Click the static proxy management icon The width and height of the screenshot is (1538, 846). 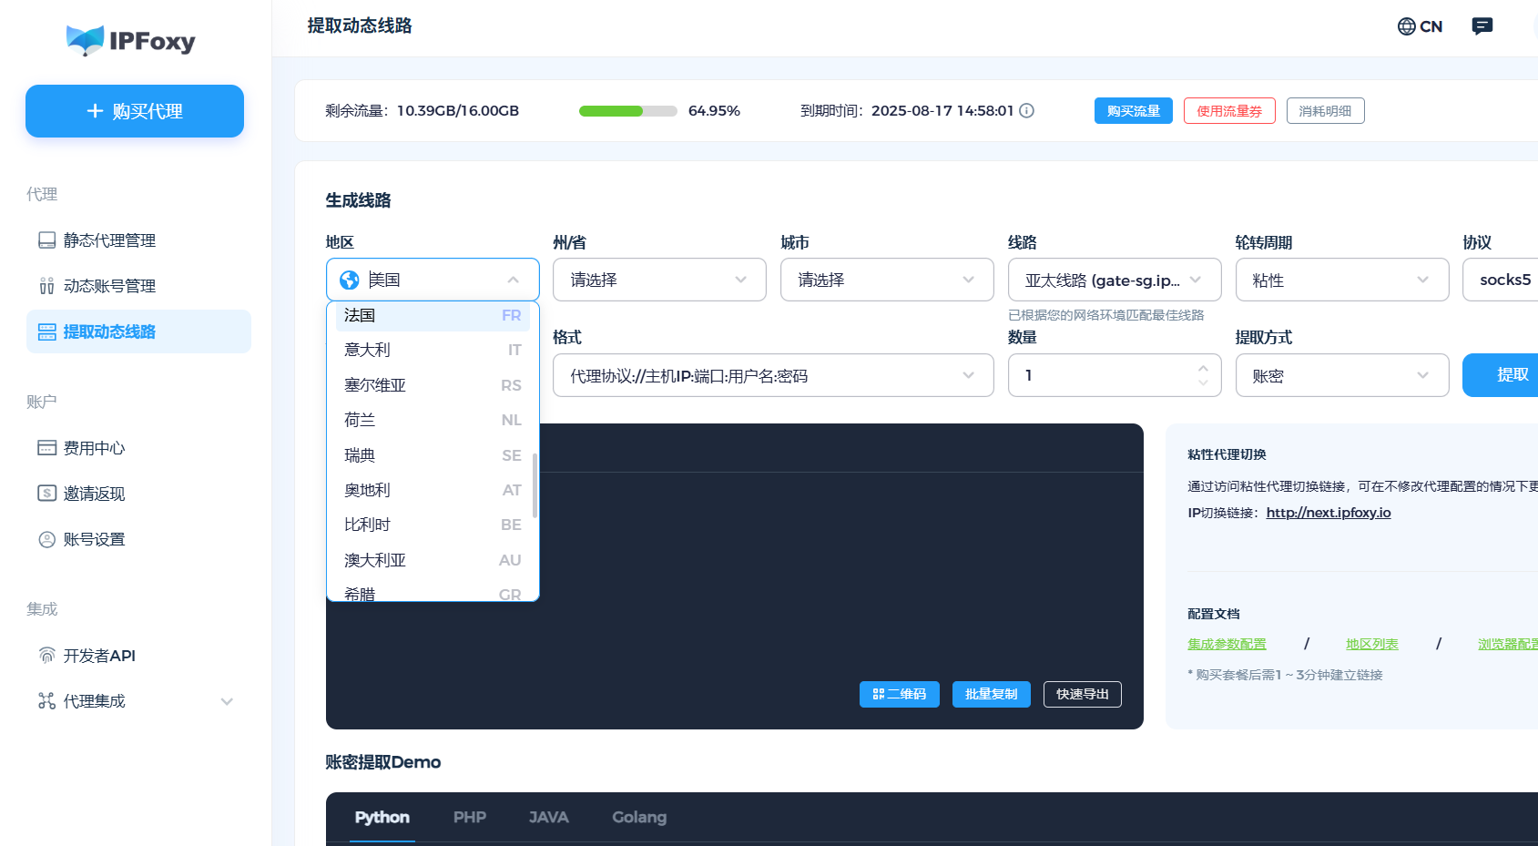click(x=46, y=240)
